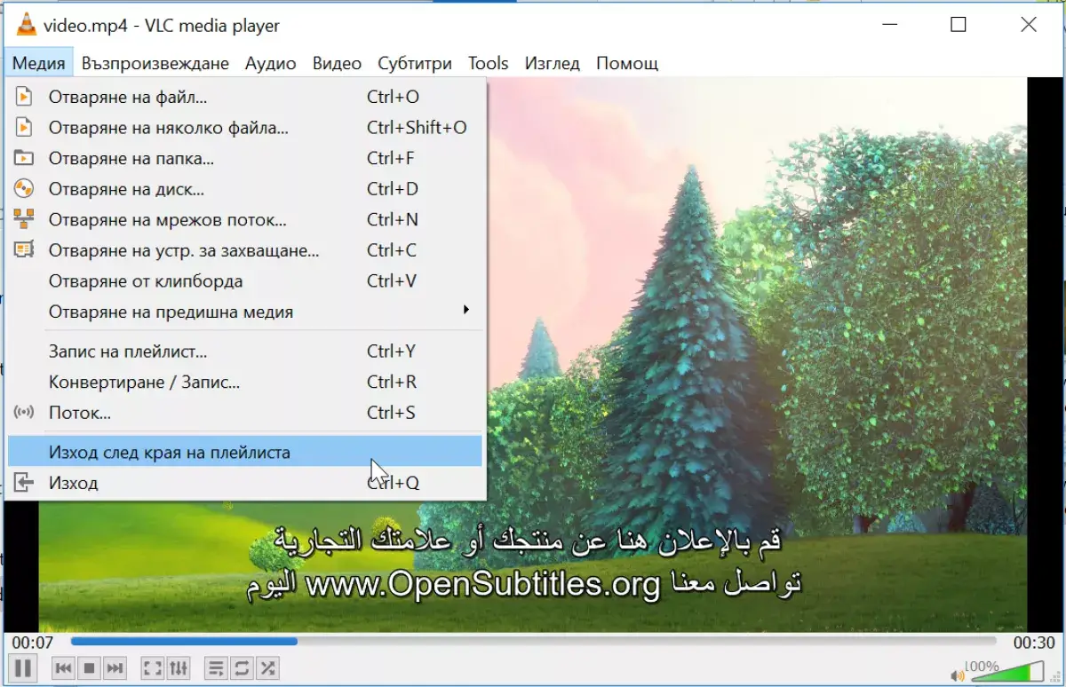Skip to next media track
The width and height of the screenshot is (1066, 687).
[x=115, y=667]
